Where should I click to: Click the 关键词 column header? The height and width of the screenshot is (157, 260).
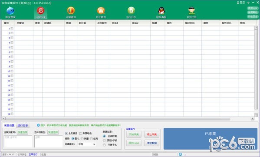tap(24, 23)
